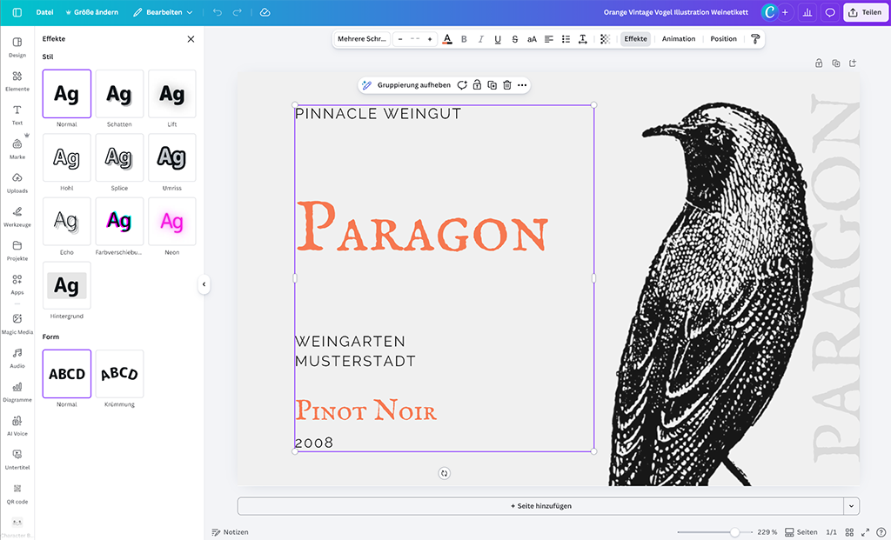891x540 pixels.
Task: Close the Effekte panel
Action: click(x=191, y=38)
